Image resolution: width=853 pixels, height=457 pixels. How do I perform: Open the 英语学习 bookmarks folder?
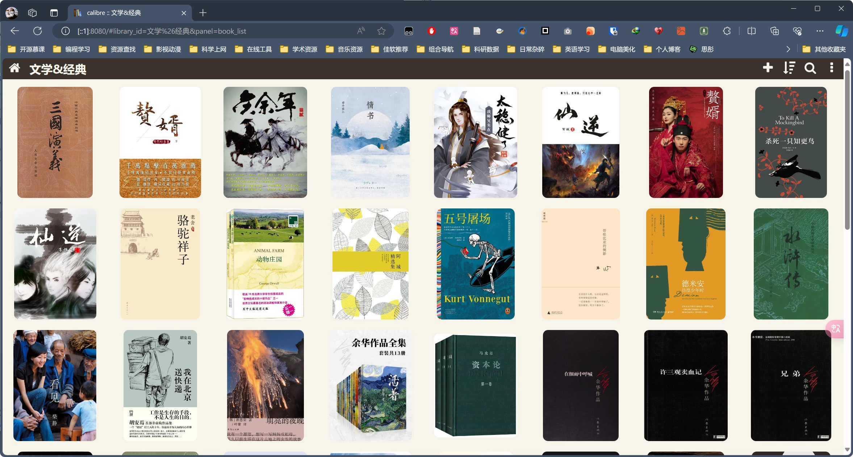tap(572, 49)
